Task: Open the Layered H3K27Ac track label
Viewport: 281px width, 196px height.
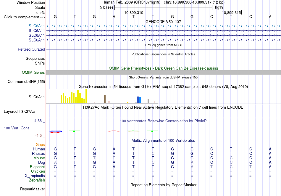Action: (19, 112)
